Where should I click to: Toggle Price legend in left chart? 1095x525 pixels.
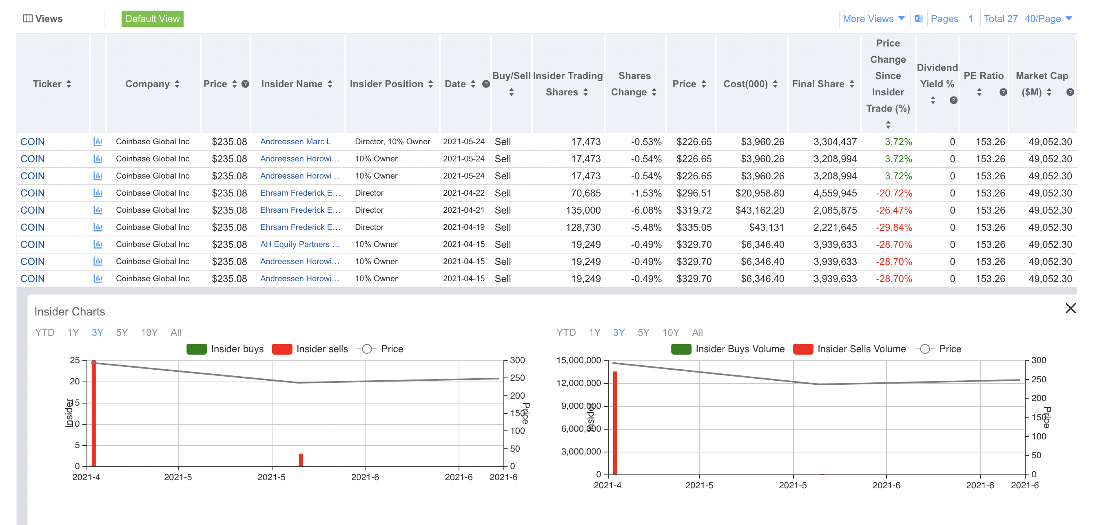coord(380,349)
